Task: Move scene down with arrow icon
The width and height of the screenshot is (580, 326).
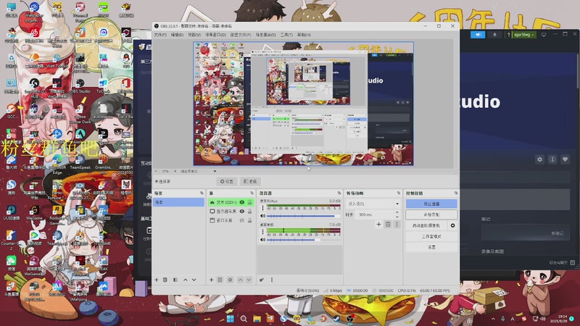Action: click(x=194, y=280)
